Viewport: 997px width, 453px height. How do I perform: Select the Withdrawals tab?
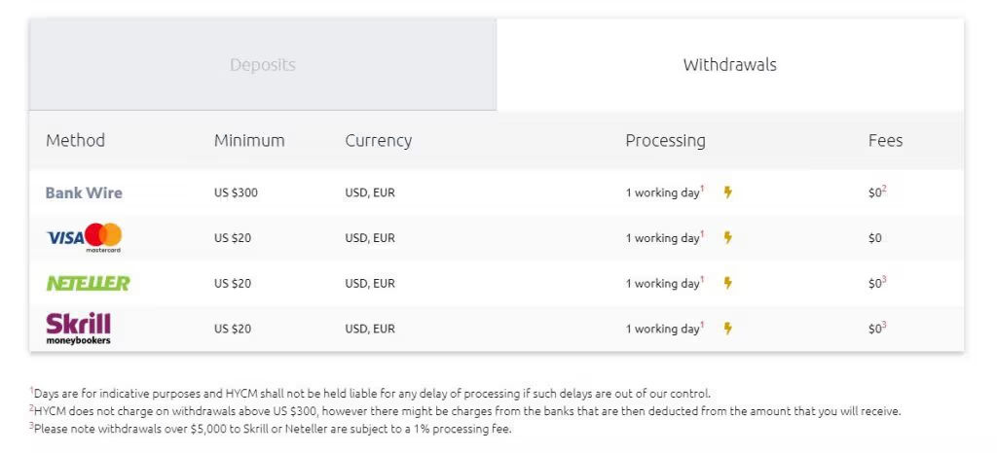729,65
